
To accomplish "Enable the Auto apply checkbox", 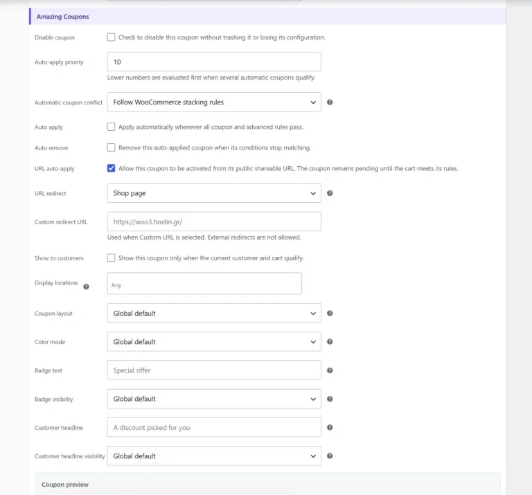I will [x=111, y=127].
